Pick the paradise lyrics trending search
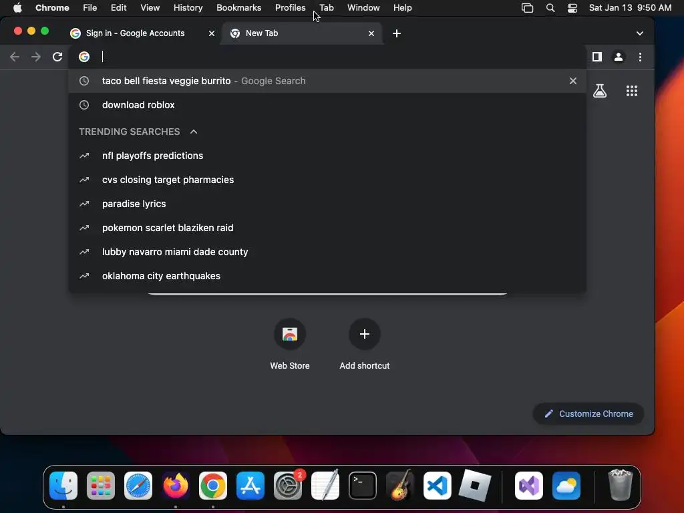 [327, 204]
